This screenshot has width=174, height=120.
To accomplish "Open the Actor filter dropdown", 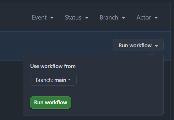I will point(147,17).
